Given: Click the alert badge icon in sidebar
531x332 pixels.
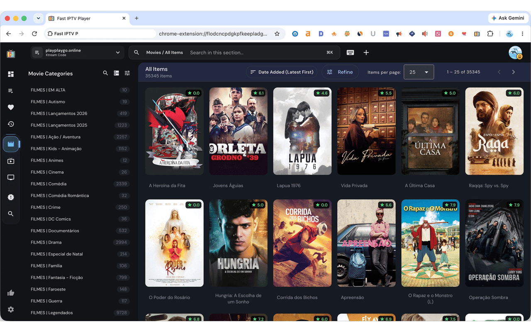Looking at the screenshot, I should pyautogui.click(x=11, y=197).
